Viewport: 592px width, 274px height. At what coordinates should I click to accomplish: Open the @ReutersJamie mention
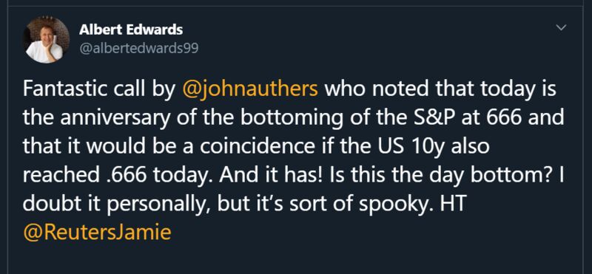coord(97,232)
